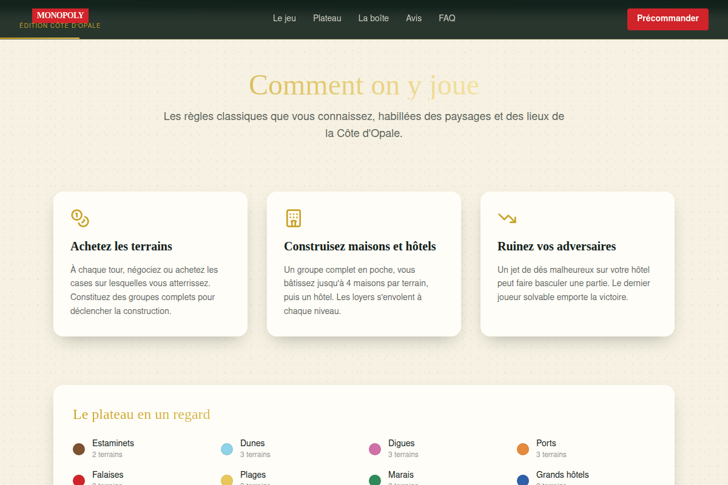Viewport: 728px width, 485px height.
Task: Click the brown Estaminets color dot
Action: click(x=79, y=449)
